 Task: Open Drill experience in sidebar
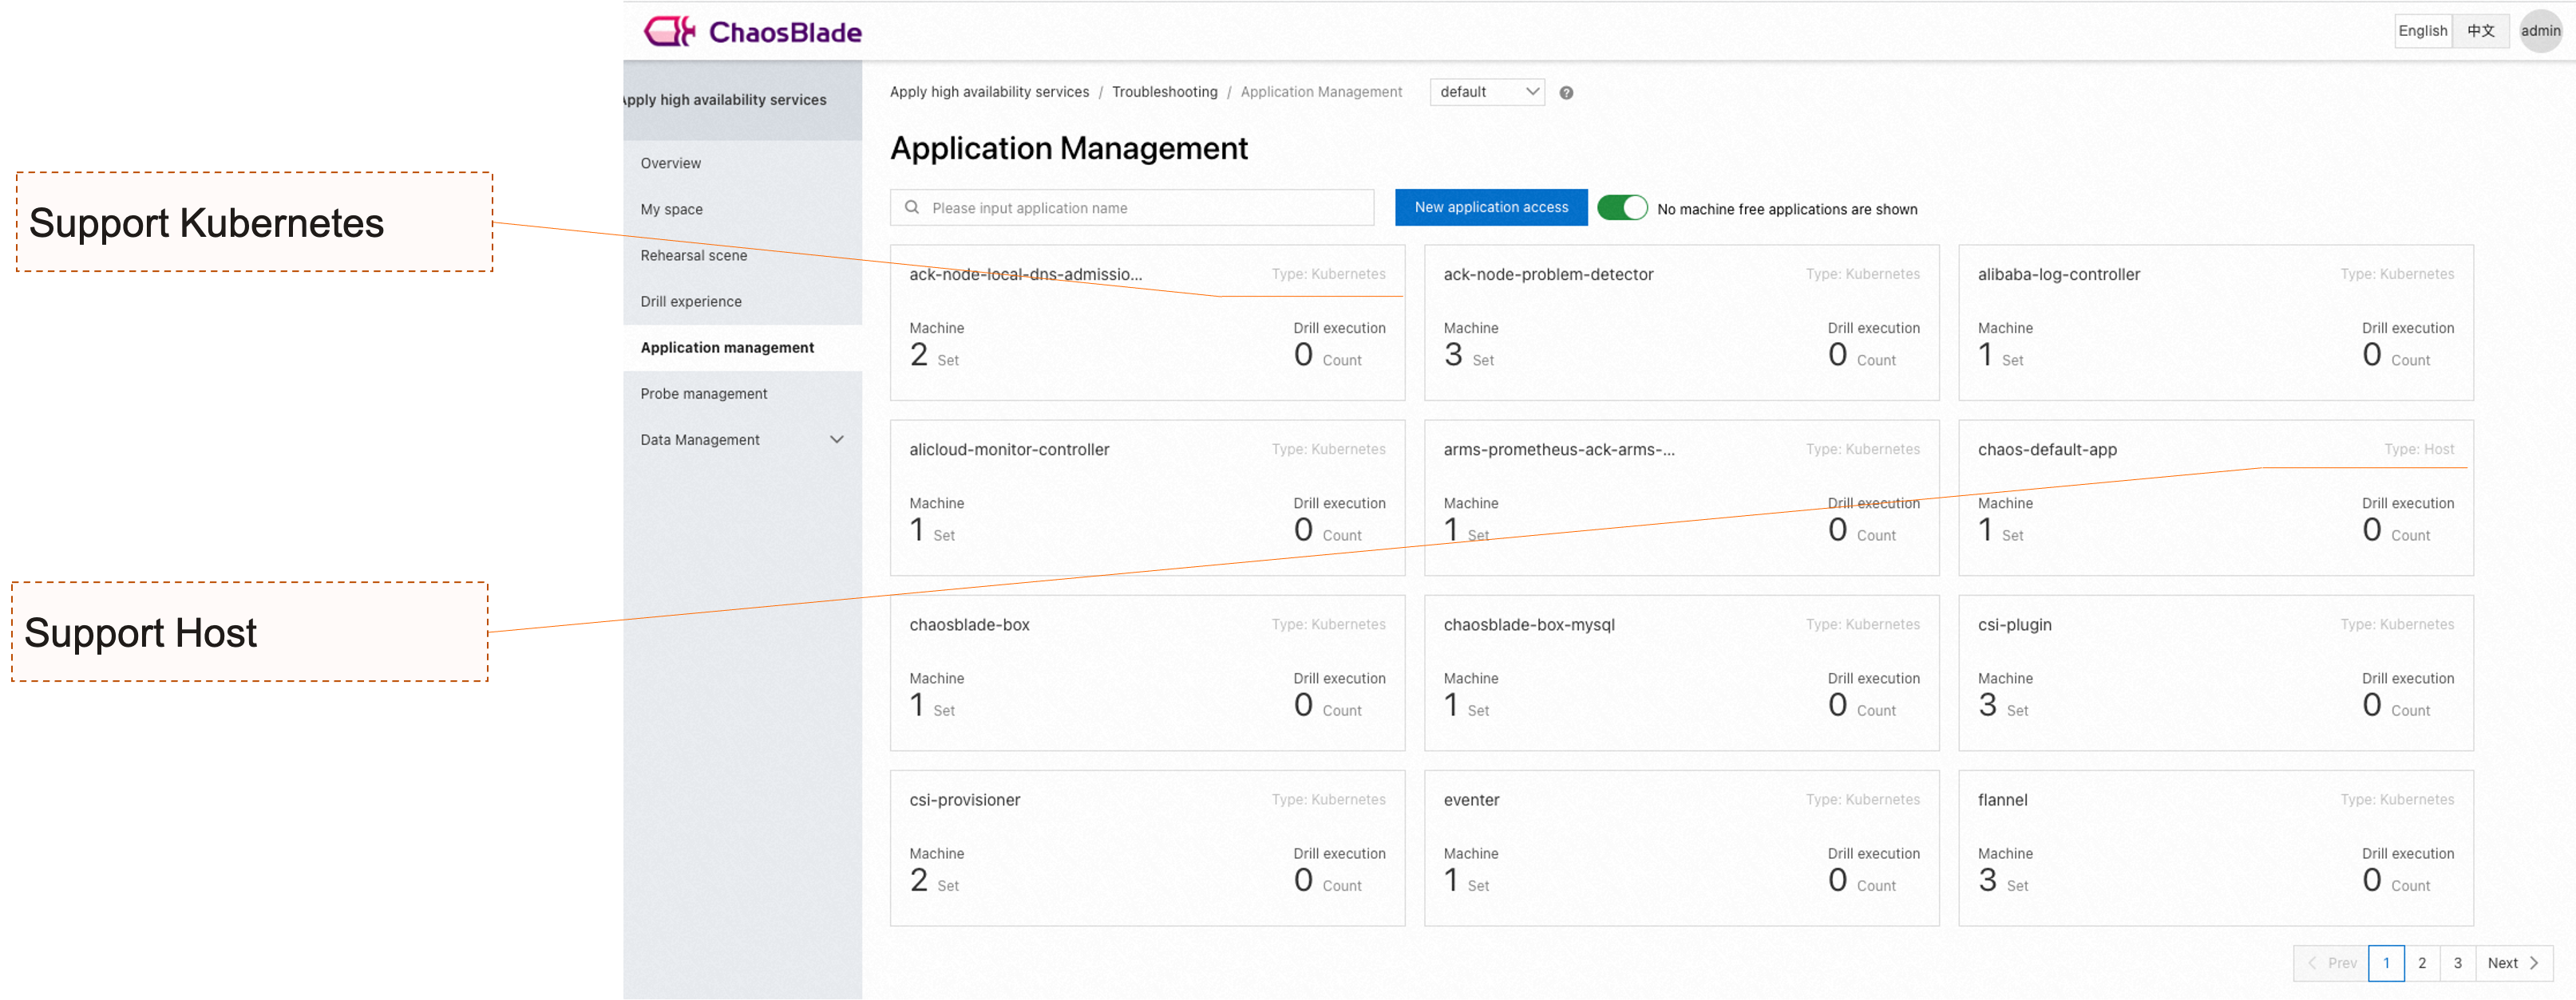click(691, 301)
